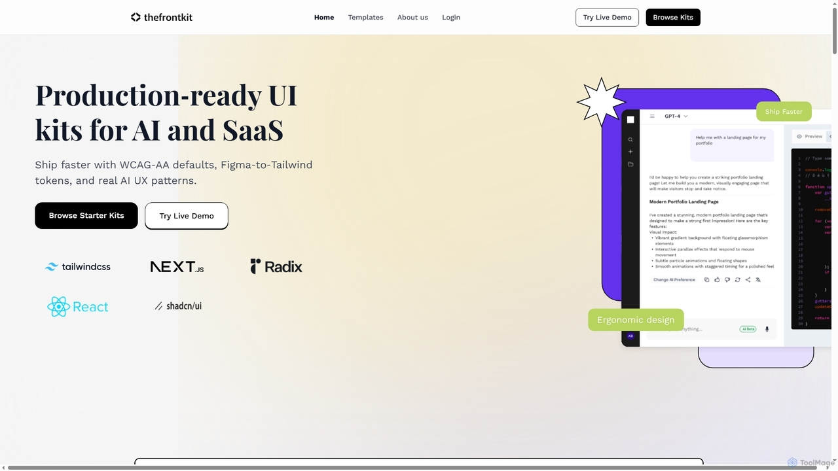Click the thumbs up icon
This screenshot has height=471, width=838.
(x=717, y=279)
